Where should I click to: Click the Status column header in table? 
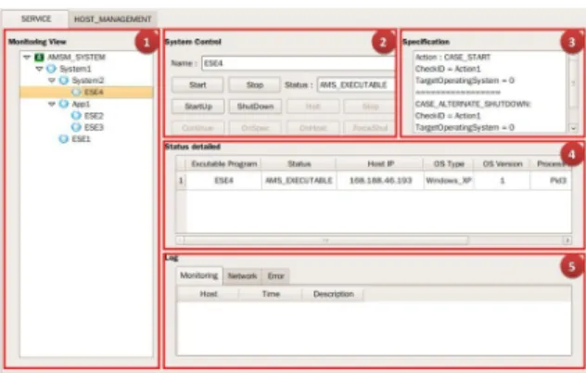coord(299,164)
